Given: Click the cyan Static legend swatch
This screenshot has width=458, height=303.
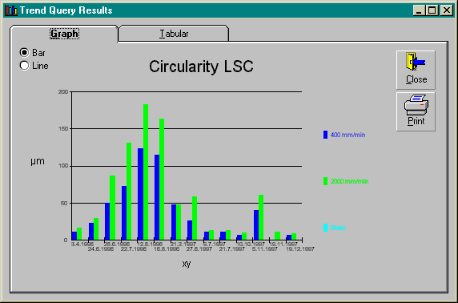Looking at the screenshot, I should click(325, 228).
